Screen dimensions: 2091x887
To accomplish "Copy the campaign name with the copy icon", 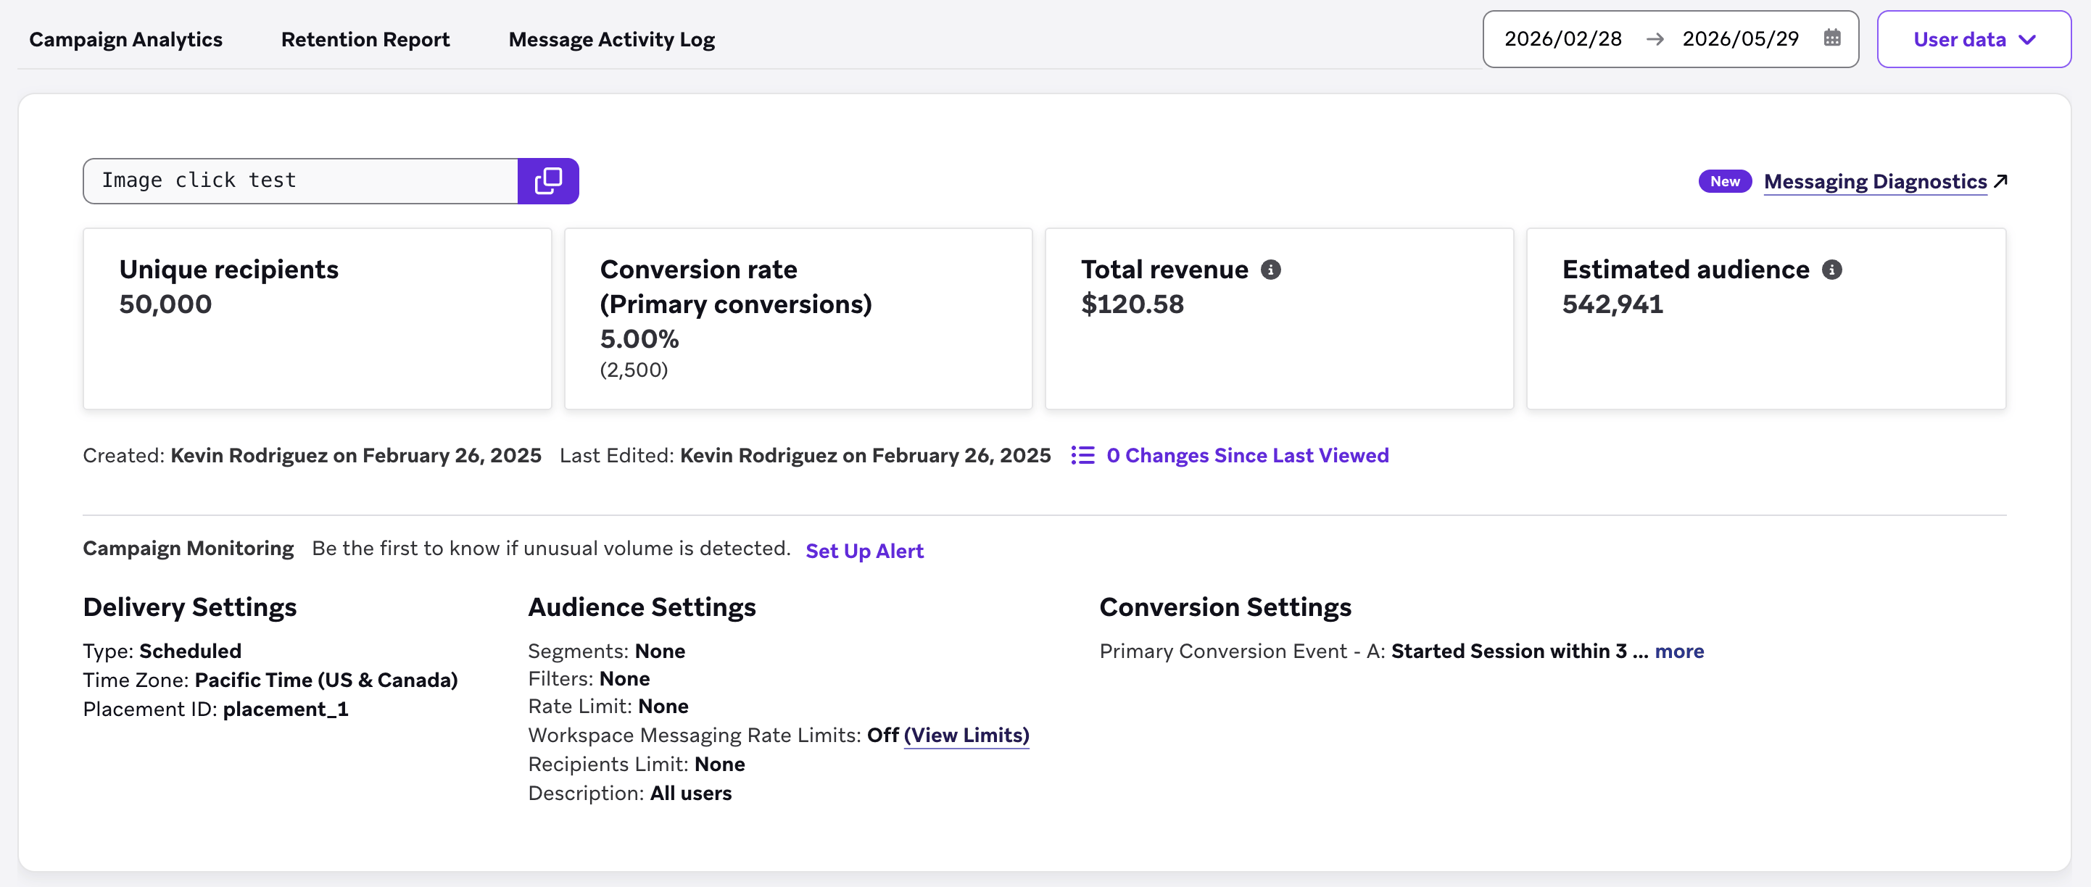I will click(x=548, y=180).
